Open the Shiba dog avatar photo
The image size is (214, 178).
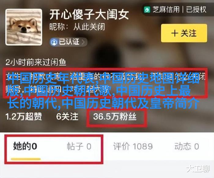(24, 27)
